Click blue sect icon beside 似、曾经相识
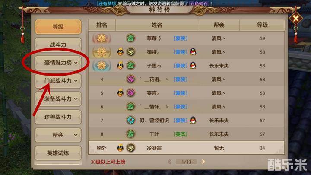Image resolution: width=311 pixels, height=175 pixels. pos(130,120)
